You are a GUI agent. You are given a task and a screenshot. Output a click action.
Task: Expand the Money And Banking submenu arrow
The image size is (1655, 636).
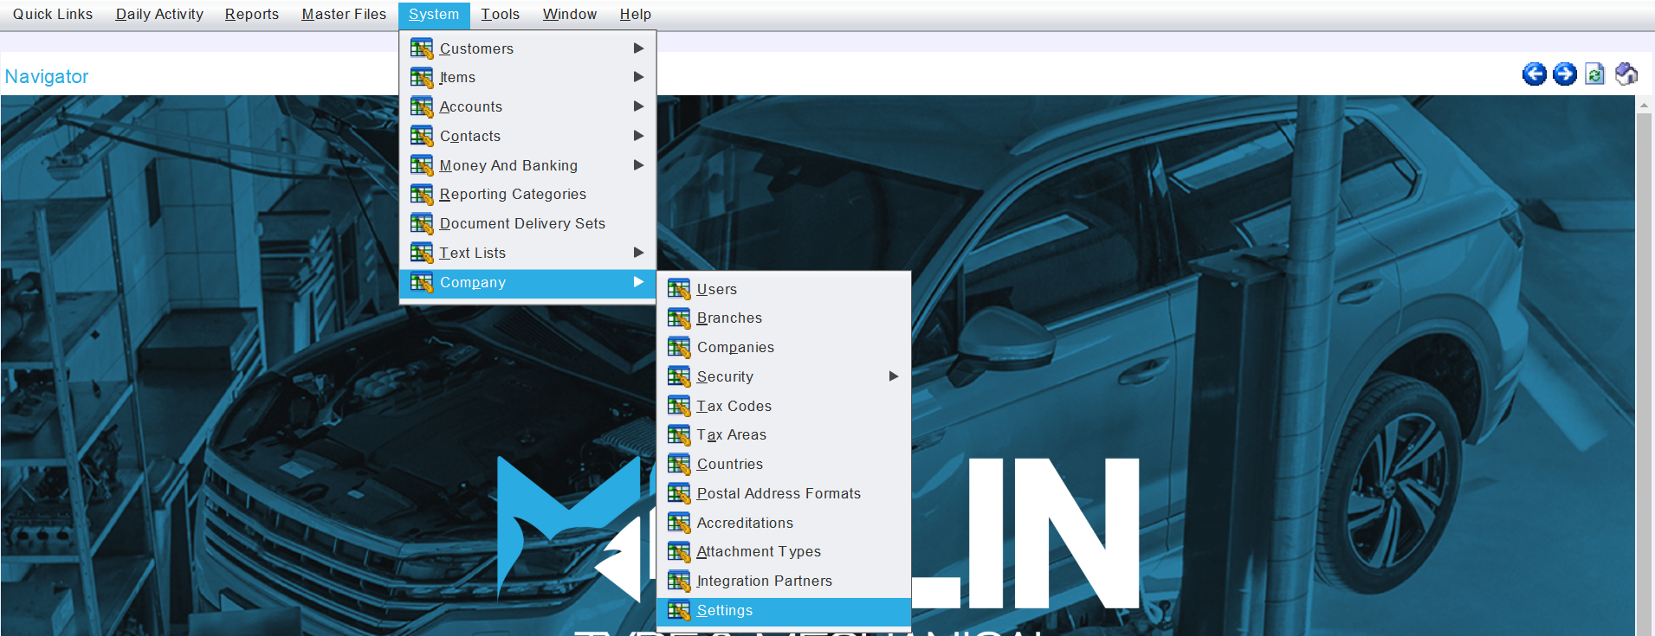[638, 165]
